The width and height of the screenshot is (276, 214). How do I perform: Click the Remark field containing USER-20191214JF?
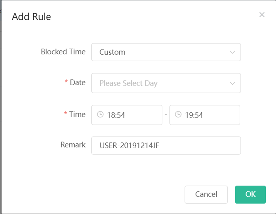166,145
